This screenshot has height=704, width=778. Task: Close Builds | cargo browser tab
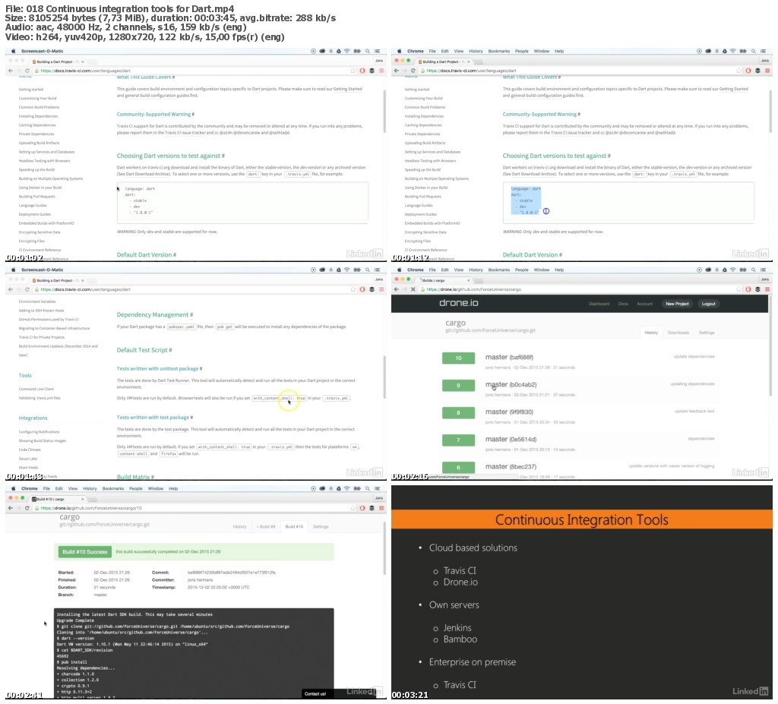(x=468, y=280)
